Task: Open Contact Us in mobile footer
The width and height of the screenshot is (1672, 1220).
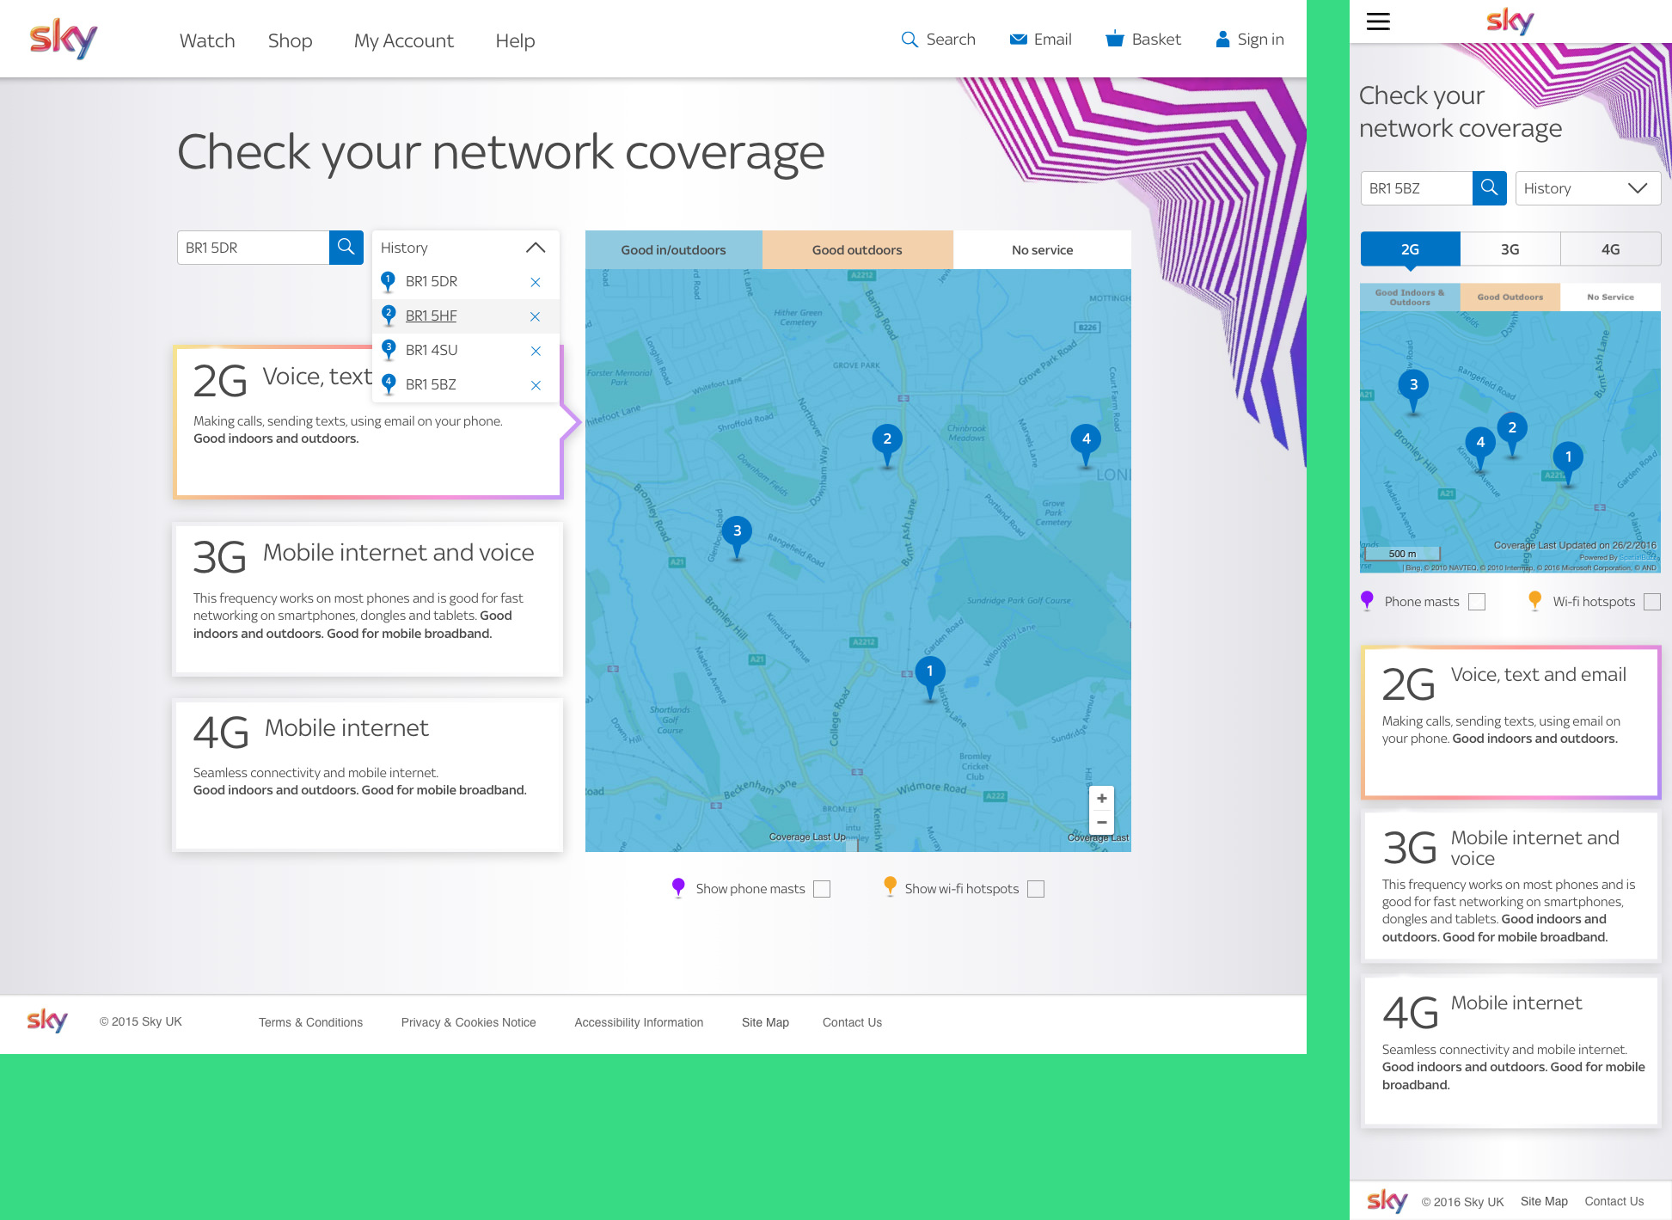Action: pyautogui.click(x=1614, y=1201)
